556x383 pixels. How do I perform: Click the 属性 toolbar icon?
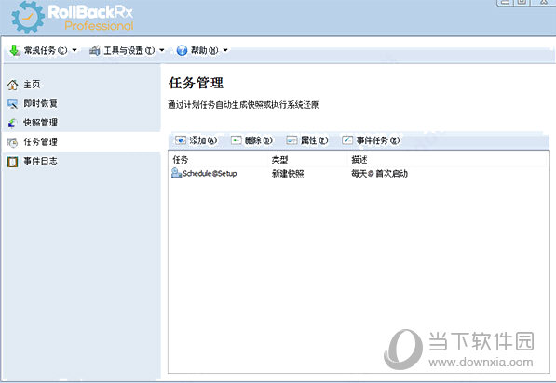tap(292, 140)
